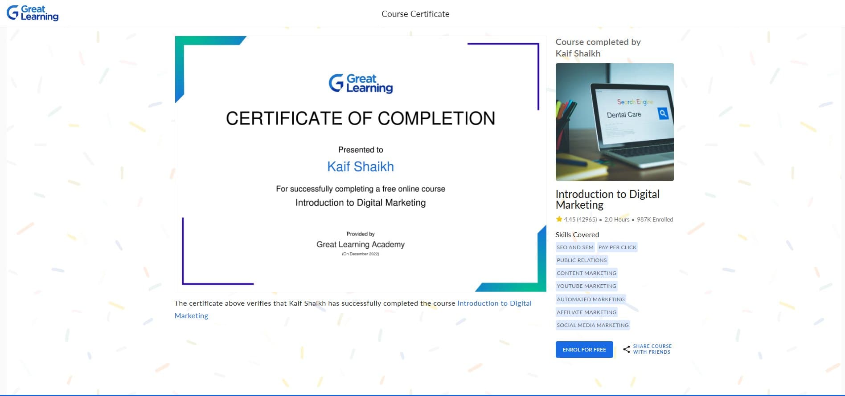Click the On December 2022 date text
The image size is (845, 396).
(361, 254)
